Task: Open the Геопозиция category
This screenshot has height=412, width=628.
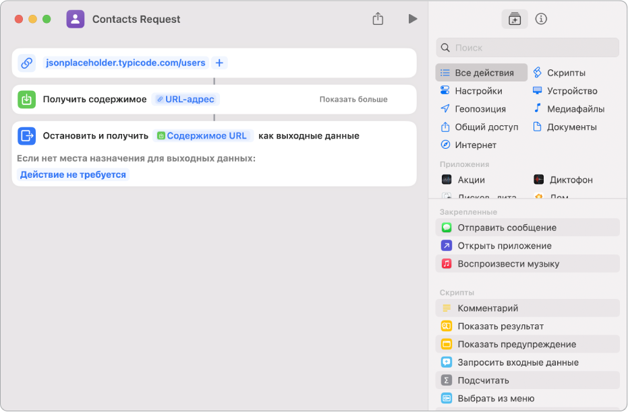Action: [480, 109]
